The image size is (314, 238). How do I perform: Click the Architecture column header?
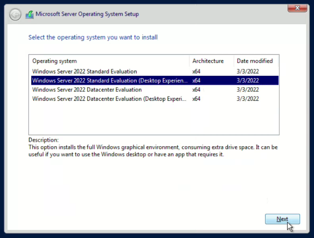pos(208,61)
